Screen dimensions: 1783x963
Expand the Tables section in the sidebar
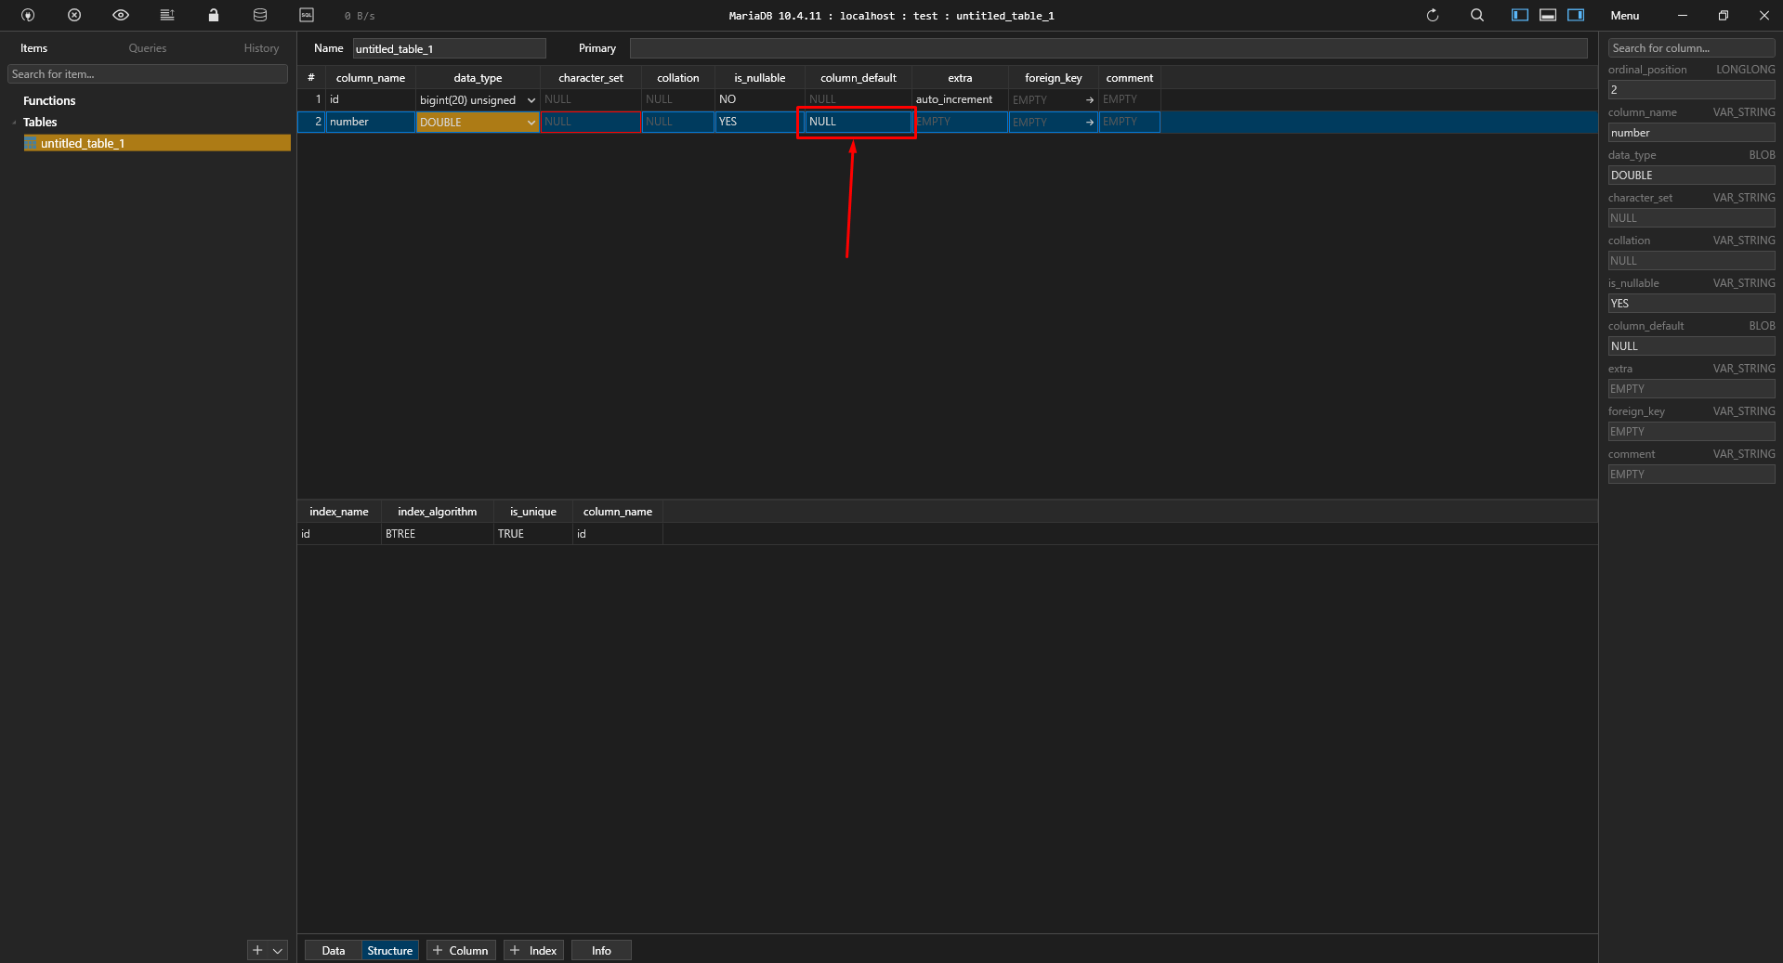click(x=14, y=122)
